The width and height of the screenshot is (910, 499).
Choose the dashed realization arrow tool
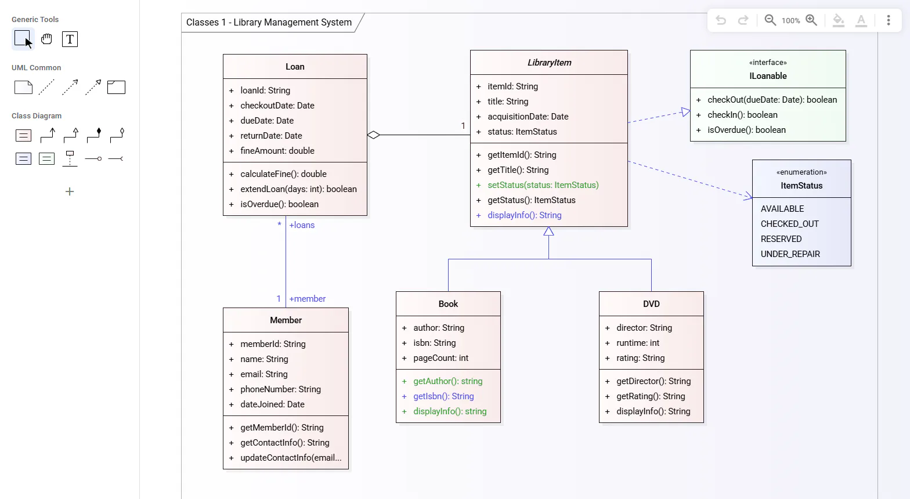click(93, 88)
